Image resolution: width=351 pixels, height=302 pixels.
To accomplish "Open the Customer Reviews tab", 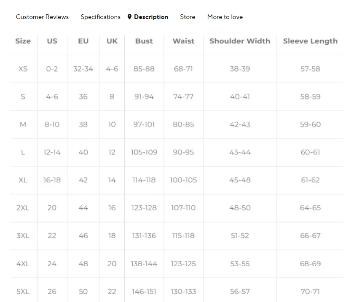I will click(x=42, y=17).
